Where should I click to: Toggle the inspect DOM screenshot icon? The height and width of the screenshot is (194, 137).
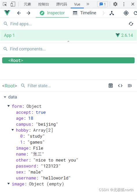110,86
